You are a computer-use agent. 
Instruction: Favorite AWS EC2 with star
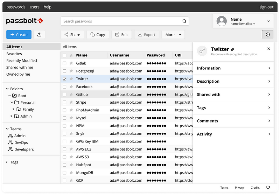coord(71,149)
